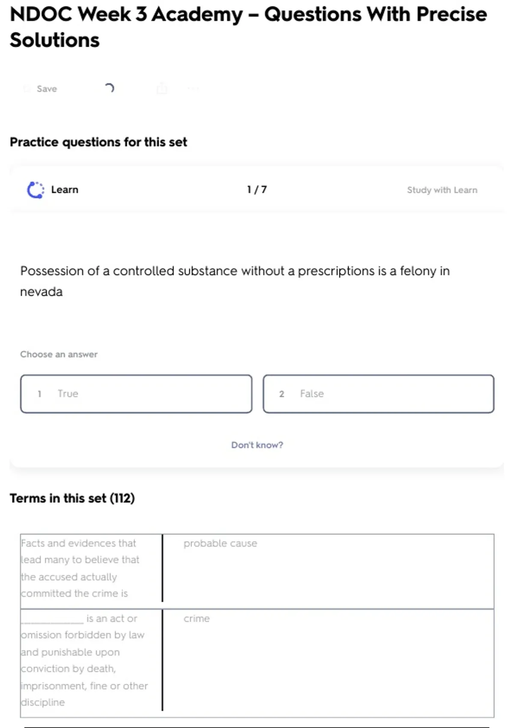
Task: Click the "Choose an answer" label
Action: 59,355
